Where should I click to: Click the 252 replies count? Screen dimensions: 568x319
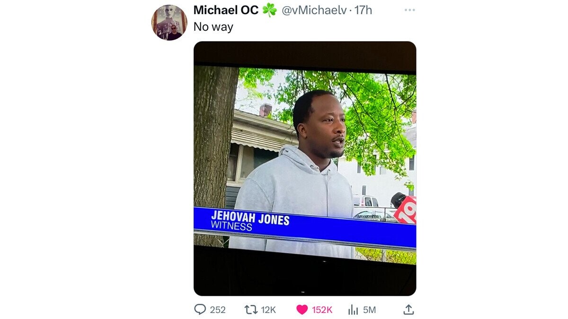pyautogui.click(x=218, y=310)
